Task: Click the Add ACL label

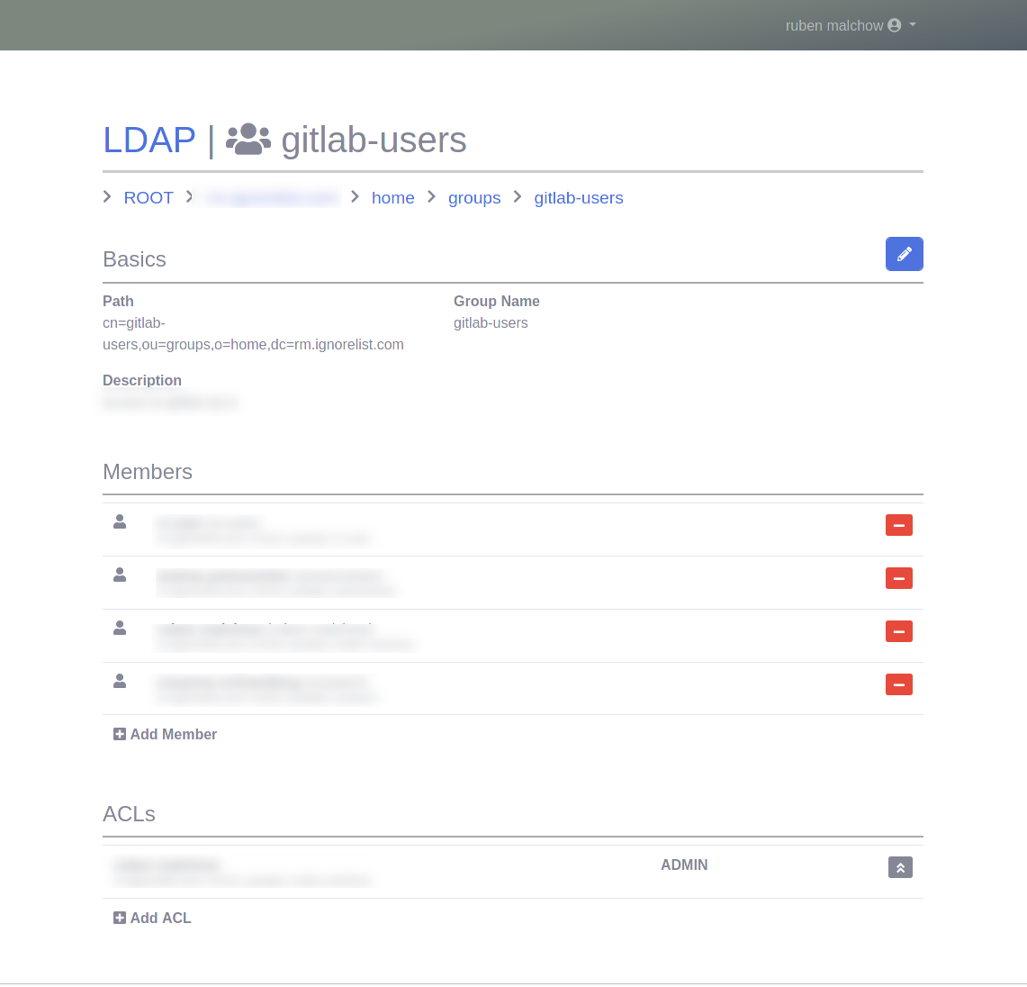Action: click(160, 918)
